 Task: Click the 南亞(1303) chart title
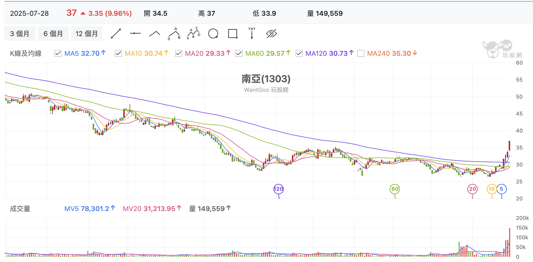(x=266, y=79)
